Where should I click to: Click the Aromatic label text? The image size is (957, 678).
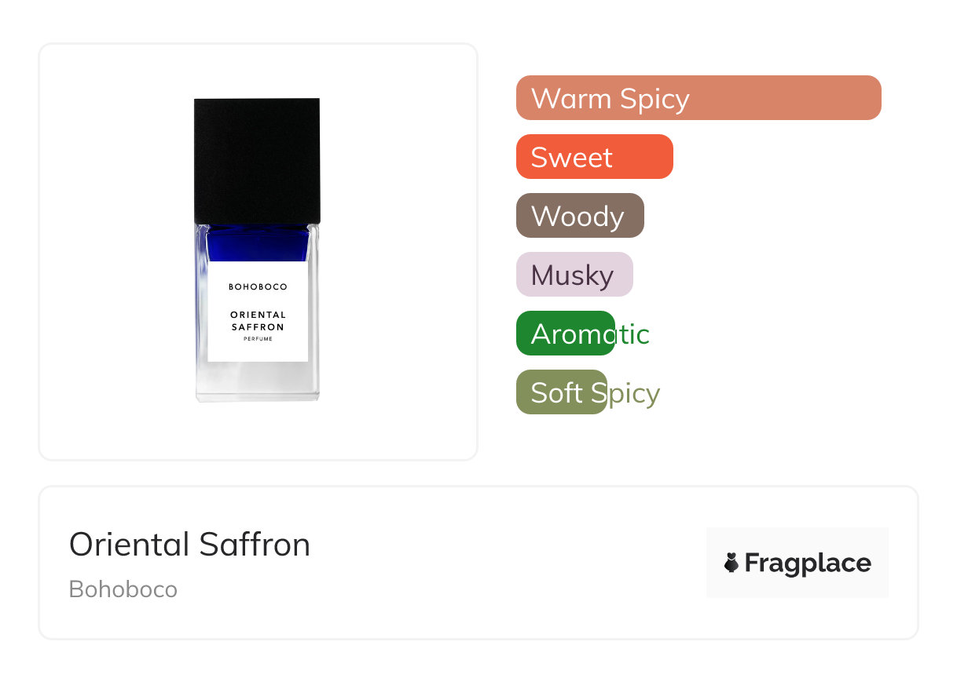click(590, 334)
